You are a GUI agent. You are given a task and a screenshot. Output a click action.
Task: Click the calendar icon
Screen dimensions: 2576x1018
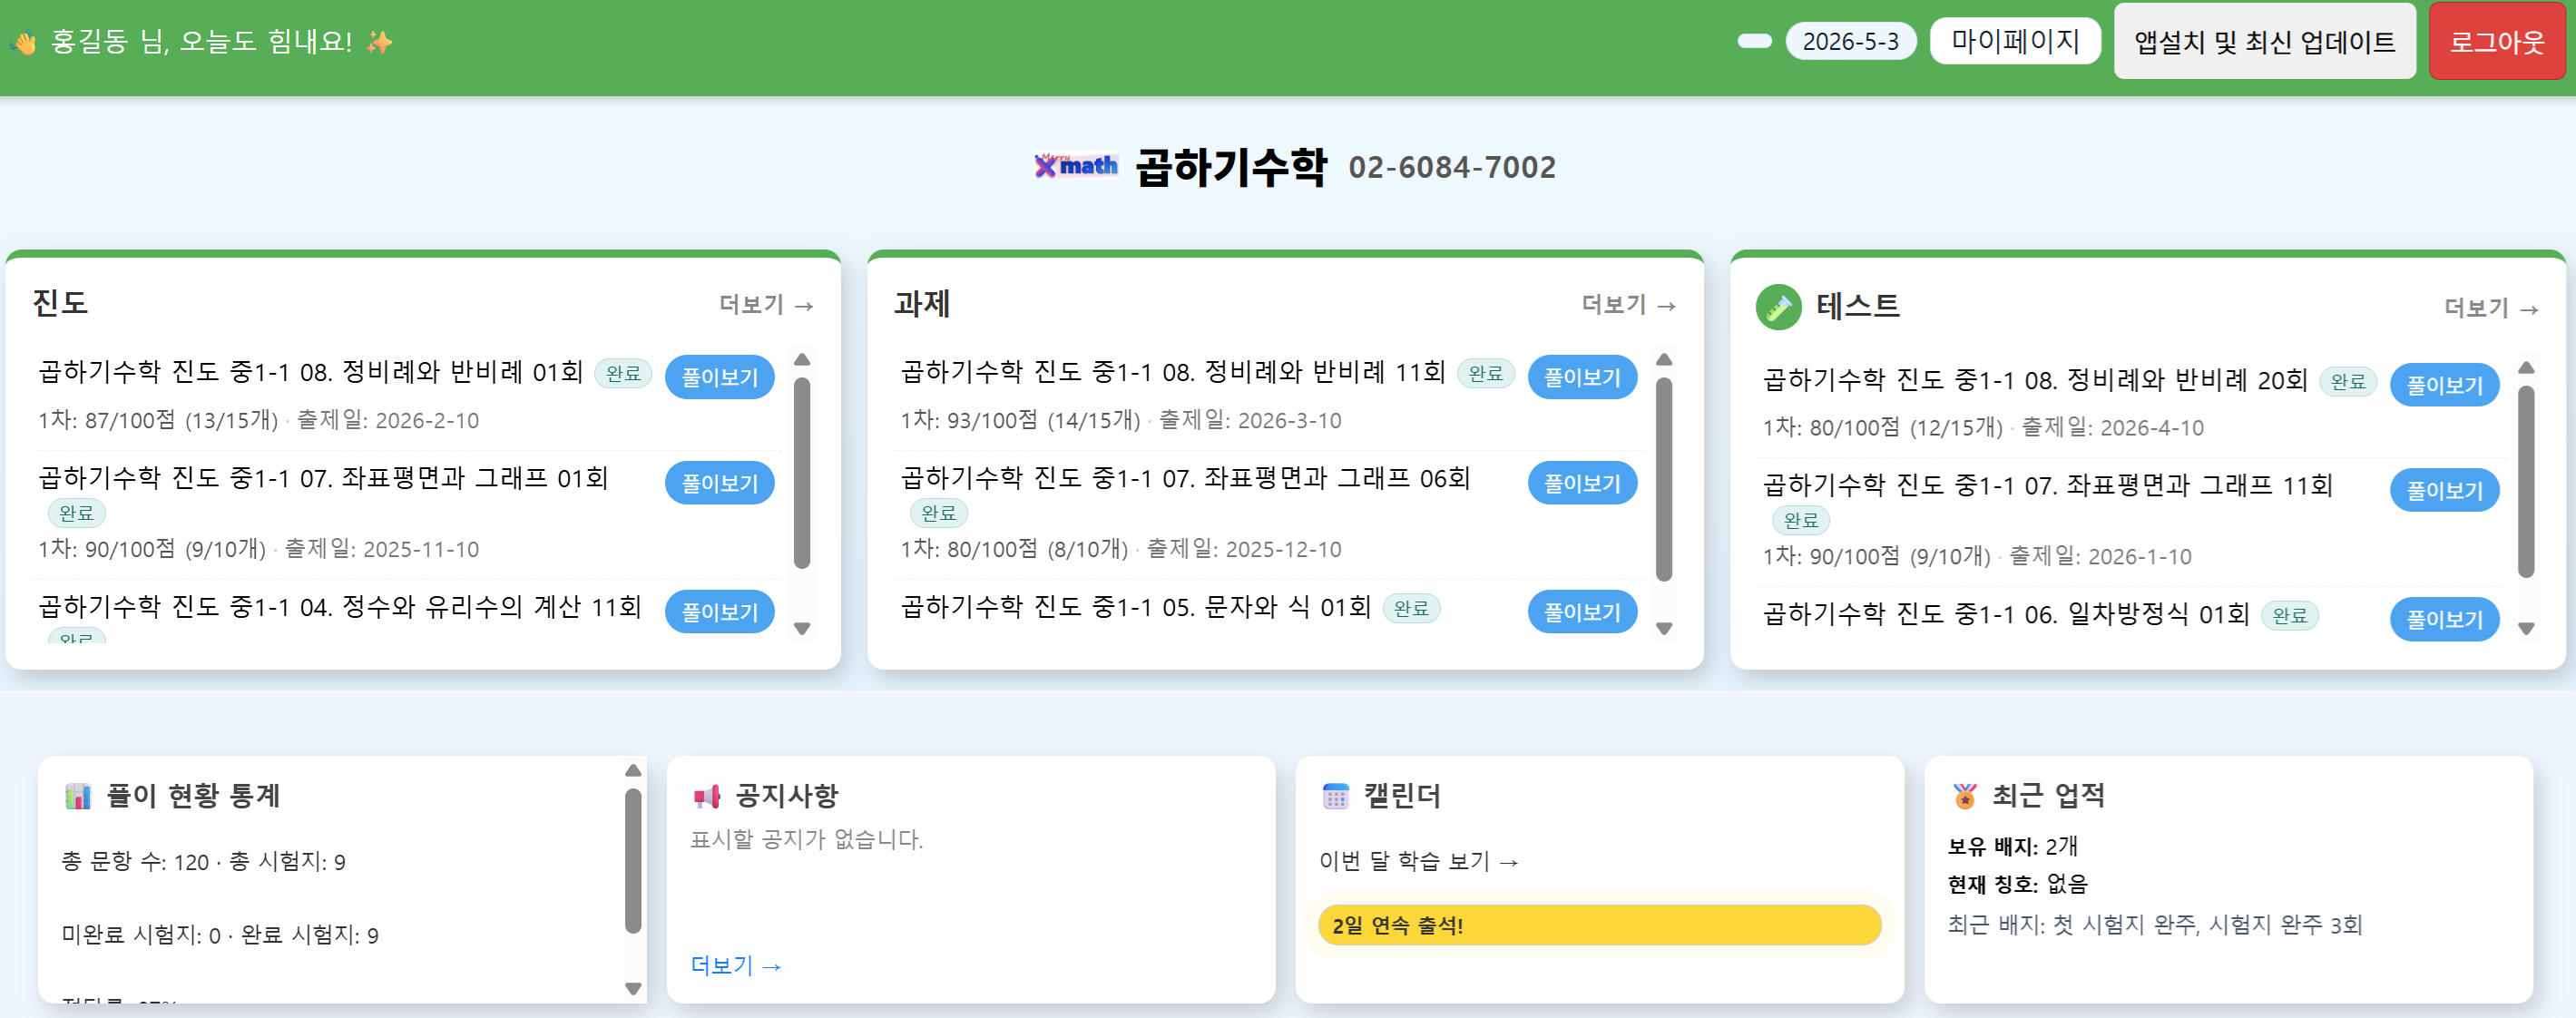click(1335, 796)
